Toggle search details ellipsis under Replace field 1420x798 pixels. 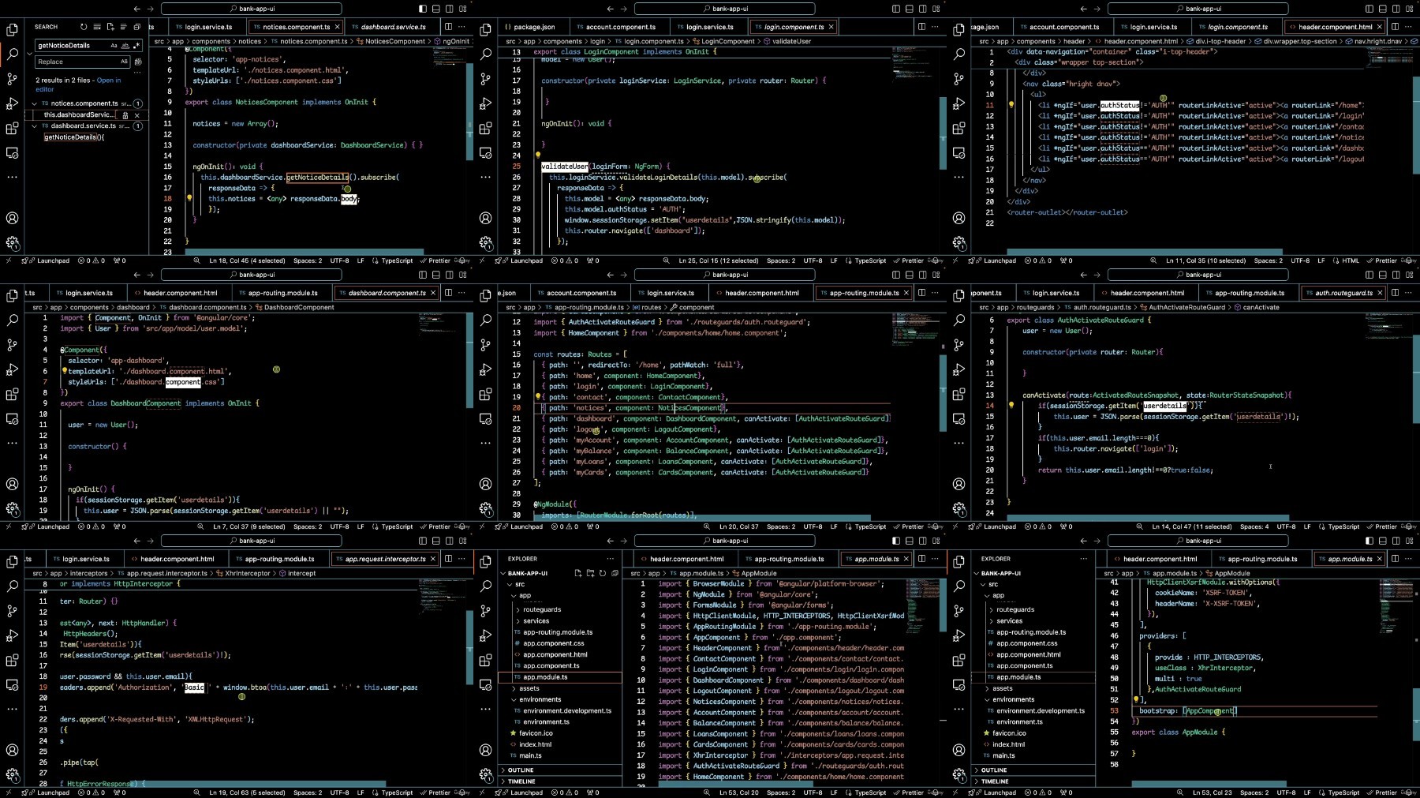tap(138, 73)
